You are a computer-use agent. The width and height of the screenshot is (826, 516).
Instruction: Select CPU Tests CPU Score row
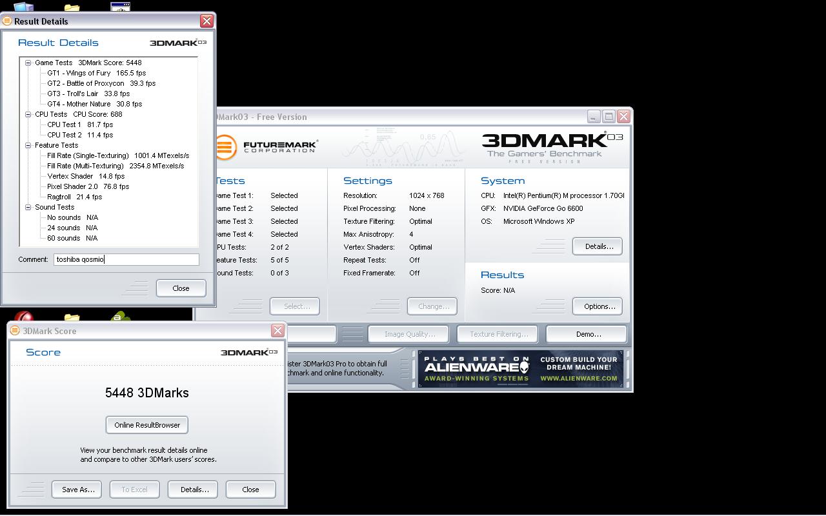point(78,114)
